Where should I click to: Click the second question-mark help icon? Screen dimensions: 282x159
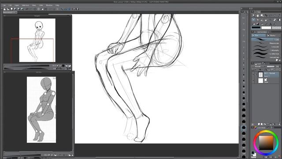tap(78, 9)
